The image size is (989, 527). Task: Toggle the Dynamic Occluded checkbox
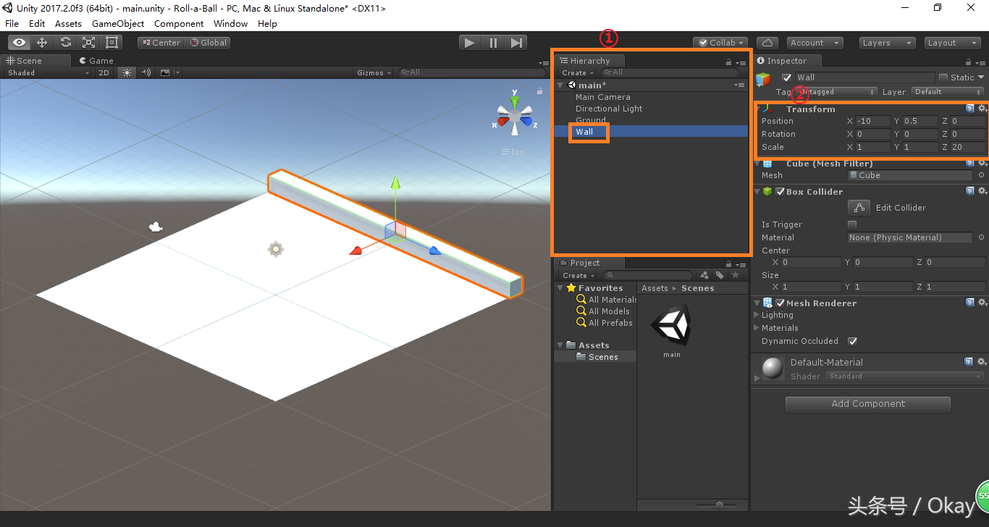point(852,341)
